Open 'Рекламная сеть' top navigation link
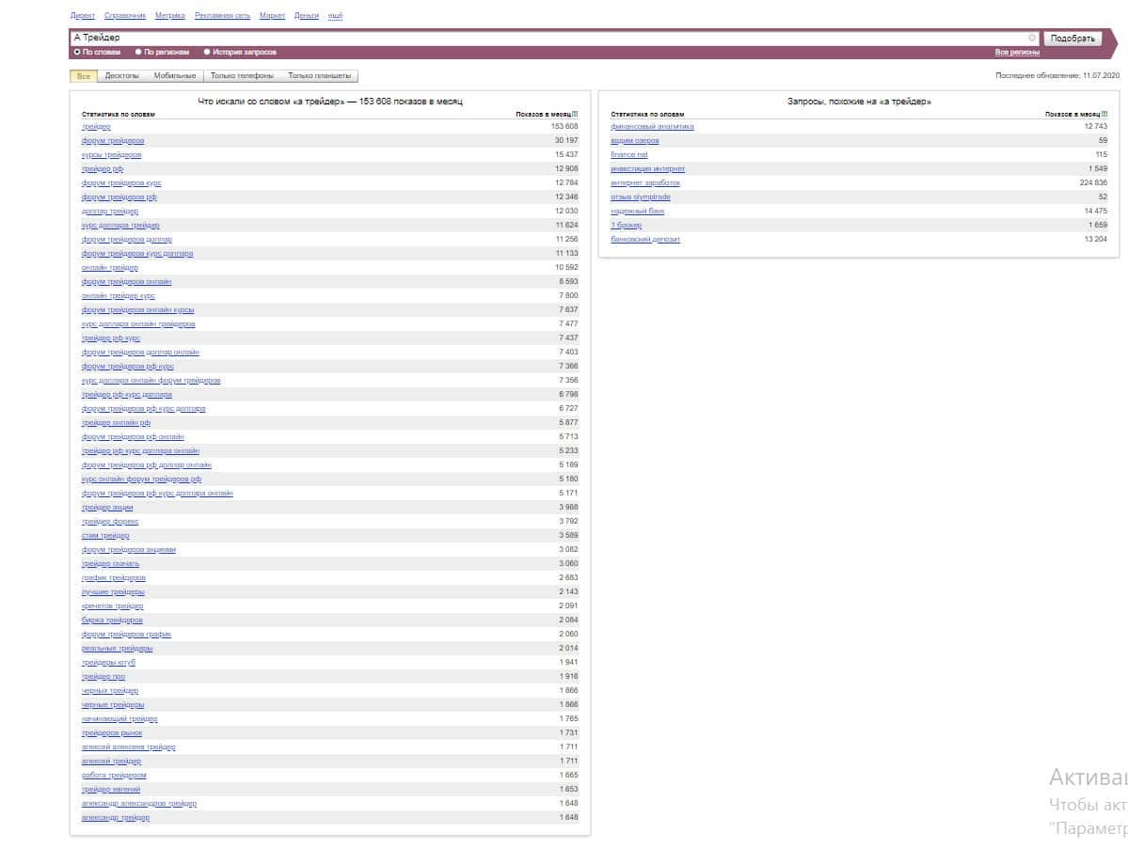 click(x=222, y=16)
